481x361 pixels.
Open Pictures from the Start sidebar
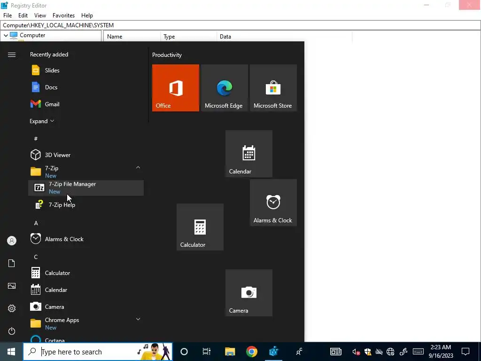coord(12,286)
